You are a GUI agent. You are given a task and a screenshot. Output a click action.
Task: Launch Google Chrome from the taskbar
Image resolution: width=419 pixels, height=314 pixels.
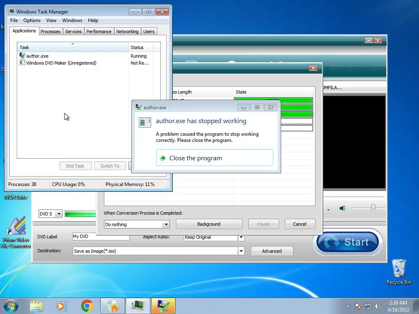point(87,306)
